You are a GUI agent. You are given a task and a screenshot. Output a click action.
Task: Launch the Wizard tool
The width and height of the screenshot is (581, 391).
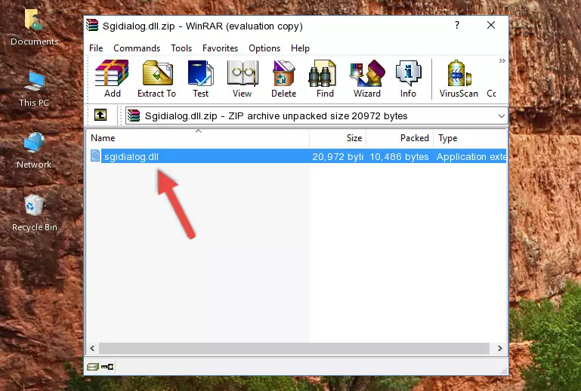367,79
